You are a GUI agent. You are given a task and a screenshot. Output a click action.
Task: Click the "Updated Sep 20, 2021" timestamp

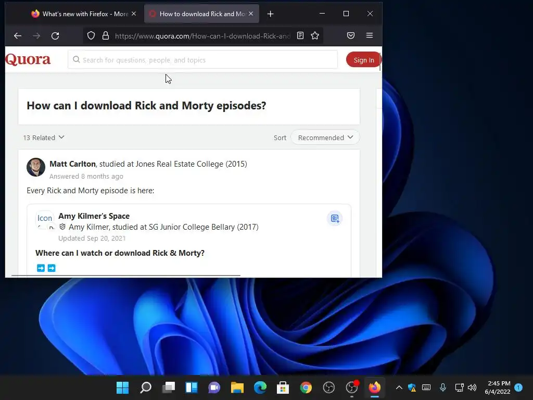click(x=92, y=238)
